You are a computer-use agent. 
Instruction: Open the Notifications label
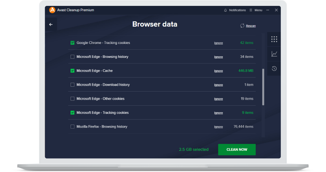(x=237, y=10)
